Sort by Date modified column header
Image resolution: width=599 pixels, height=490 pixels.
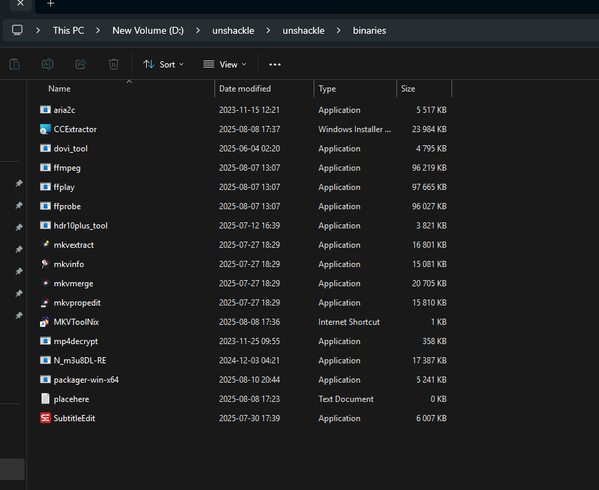245,89
